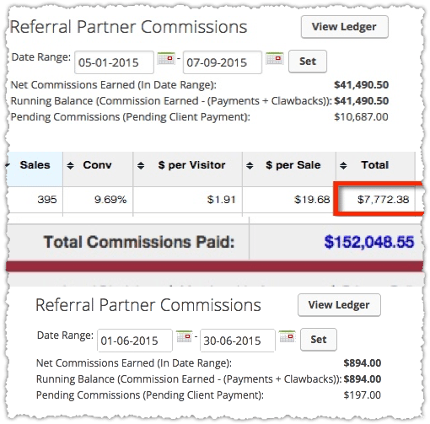Image resolution: width=430 pixels, height=424 pixels.
Task: Select the highlighted $7,772.38 total cell
Action: (377, 200)
